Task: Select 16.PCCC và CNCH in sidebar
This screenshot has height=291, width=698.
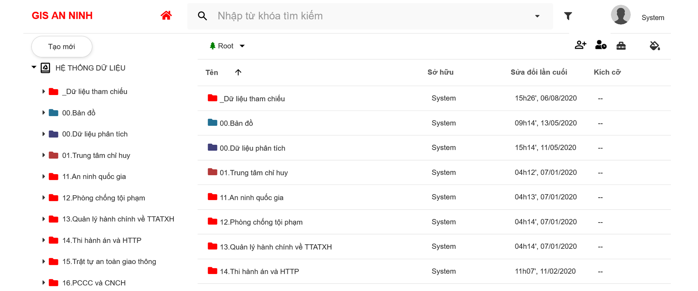Action: (94, 283)
